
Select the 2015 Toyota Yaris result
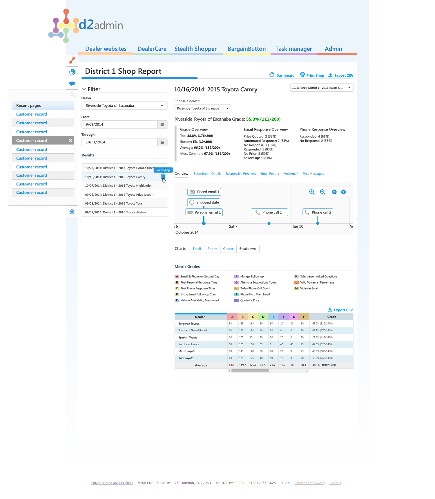tap(124, 204)
